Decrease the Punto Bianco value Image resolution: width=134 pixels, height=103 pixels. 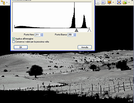click(75, 36)
